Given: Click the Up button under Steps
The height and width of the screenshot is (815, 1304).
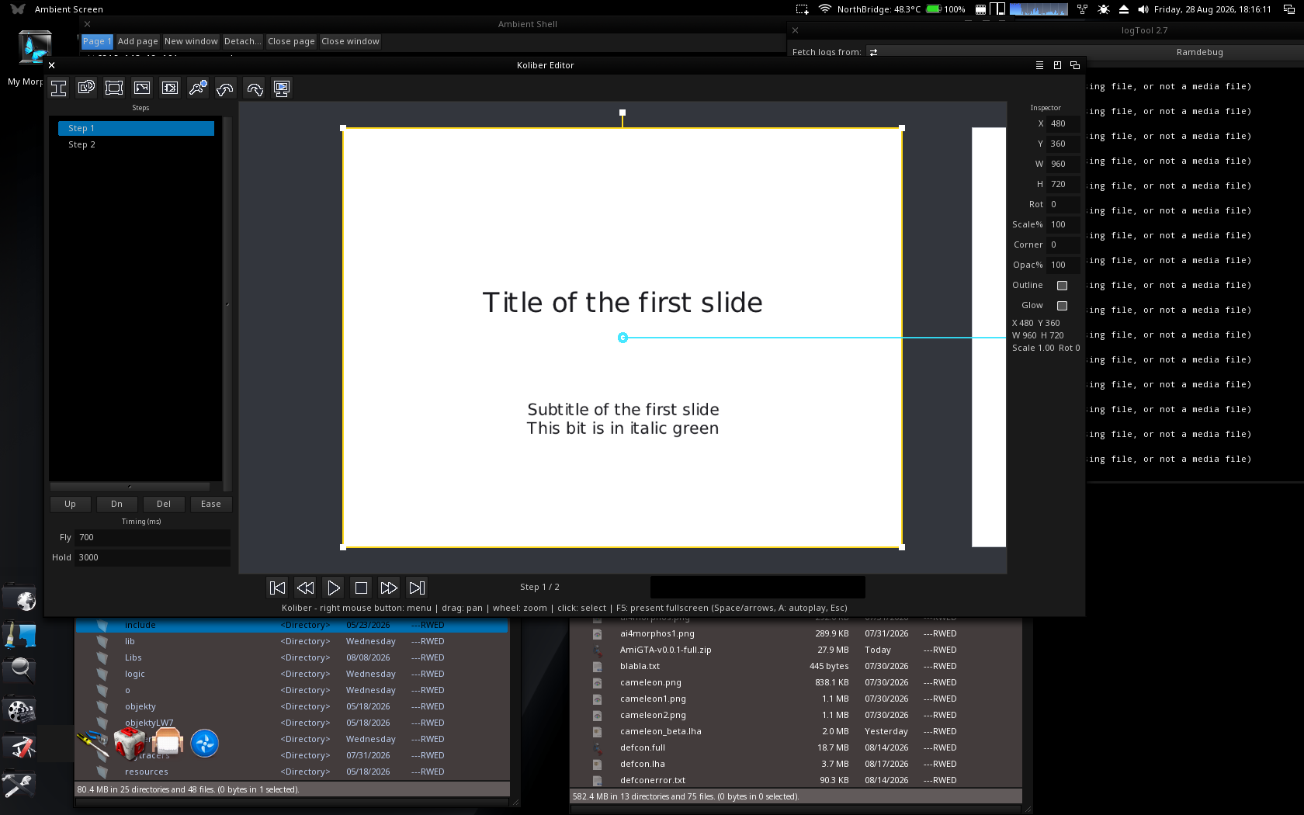Looking at the screenshot, I should [71, 505].
